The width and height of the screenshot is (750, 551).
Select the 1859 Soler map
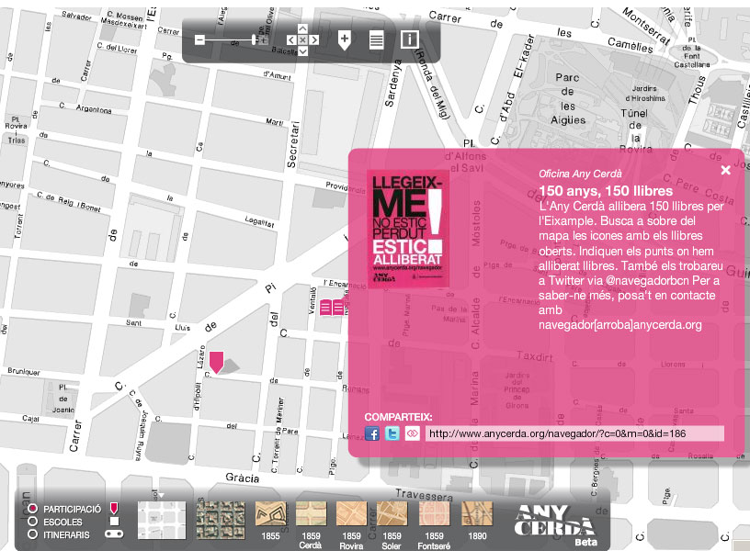tap(392, 514)
